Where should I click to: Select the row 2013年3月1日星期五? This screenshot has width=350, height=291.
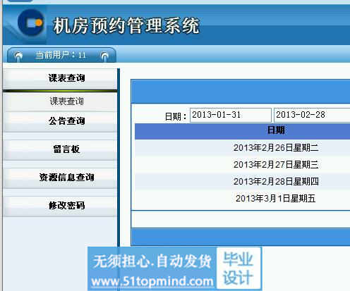242,199
